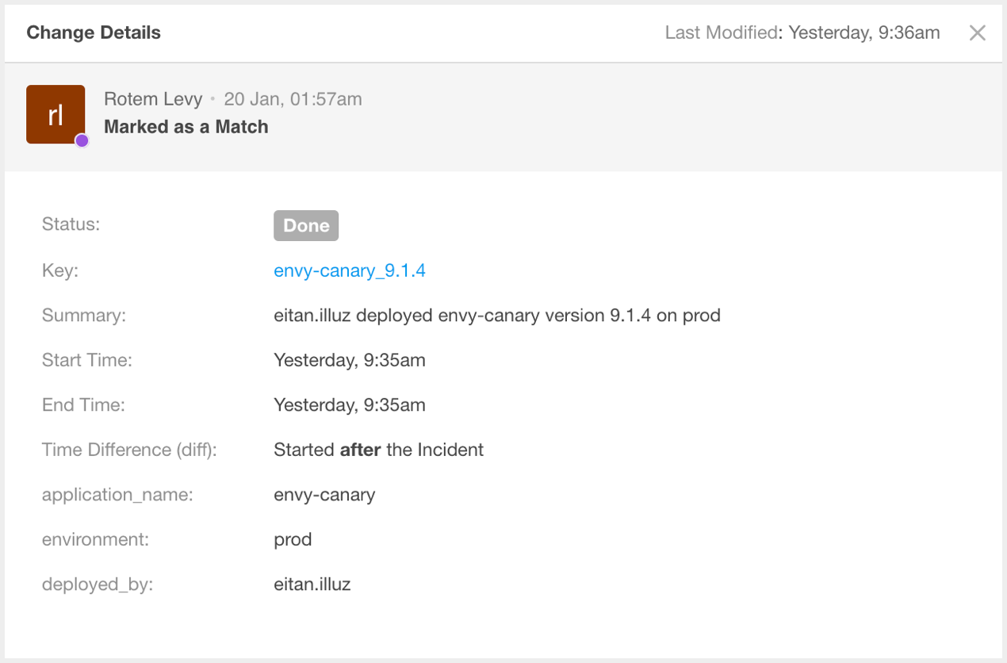The width and height of the screenshot is (1007, 663).
Task: Click the End Time value
Action: (350, 405)
